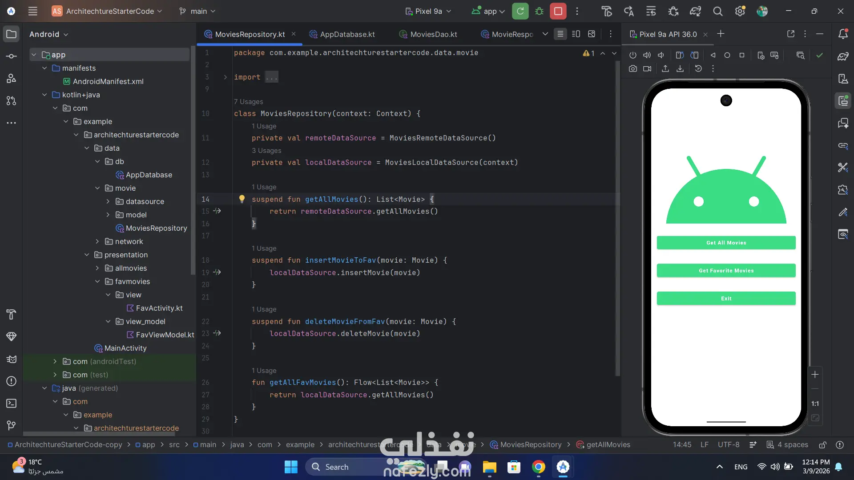Switch to editor and preview split mode
This screenshot has width=854, height=480.
click(x=576, y=34)
